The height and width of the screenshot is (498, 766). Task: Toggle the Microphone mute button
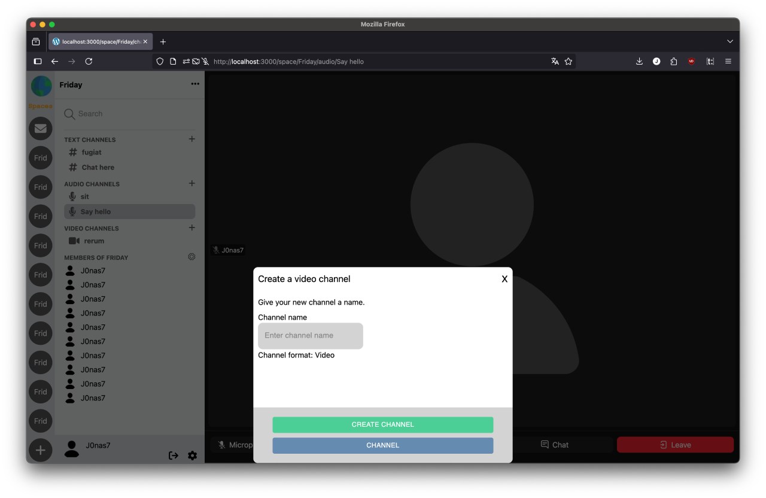[233, 445]
